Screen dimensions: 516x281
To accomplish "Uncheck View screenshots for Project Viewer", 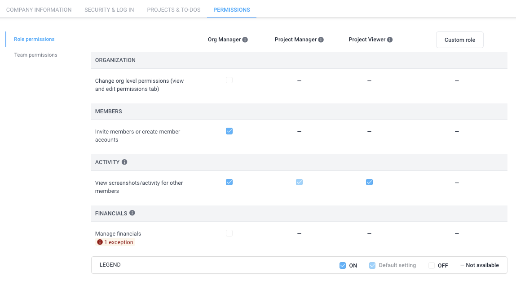I will pos(369,182).
